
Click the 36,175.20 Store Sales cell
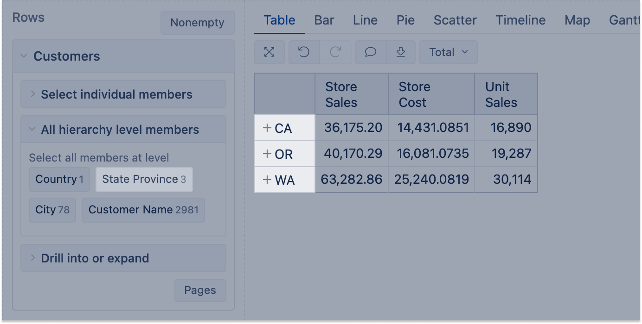352,128
